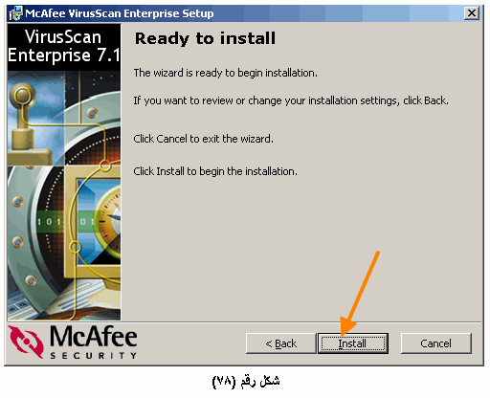
Task: Click the text 'Click Install to begin the installation'
Action: [215, 171]
